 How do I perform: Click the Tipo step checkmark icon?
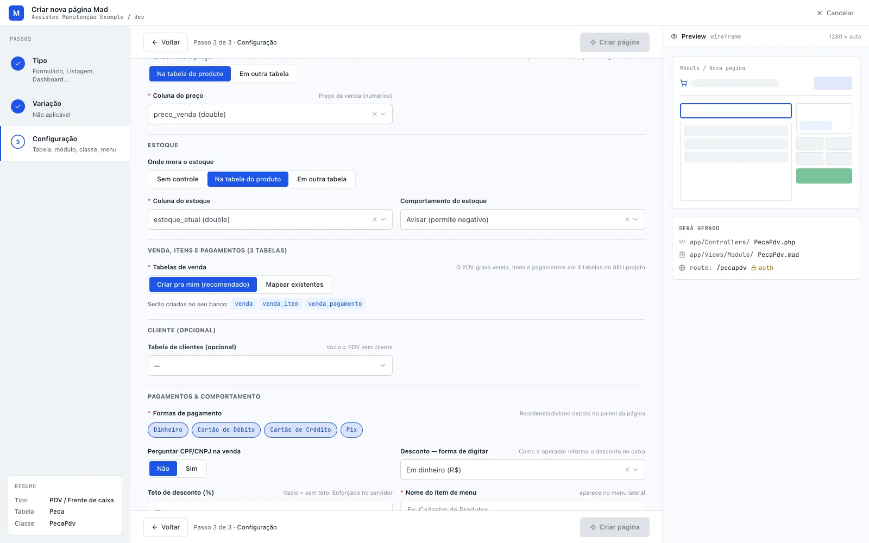18,64
